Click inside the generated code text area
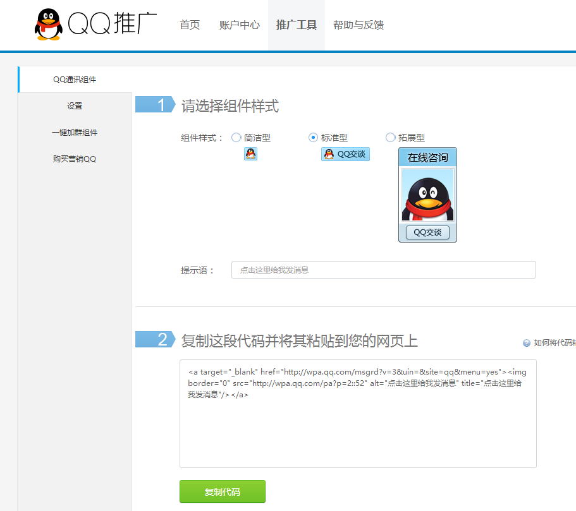This screenshot has width=576, height=511. 358,414
